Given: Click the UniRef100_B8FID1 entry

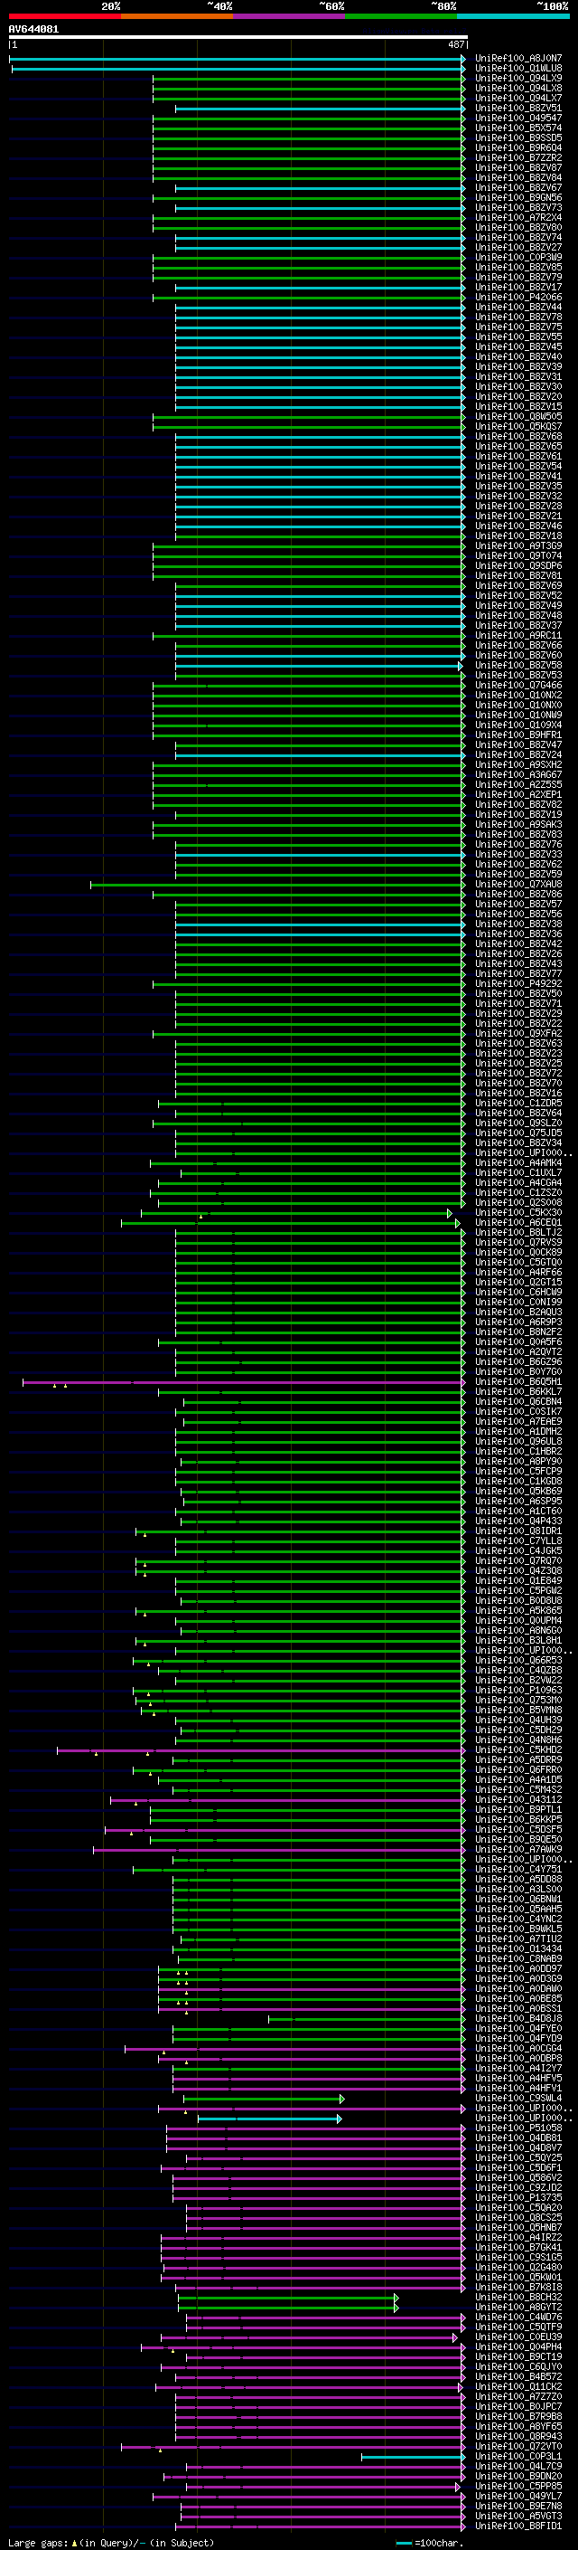Looking at the screenshot, I should coord(517,2526).
